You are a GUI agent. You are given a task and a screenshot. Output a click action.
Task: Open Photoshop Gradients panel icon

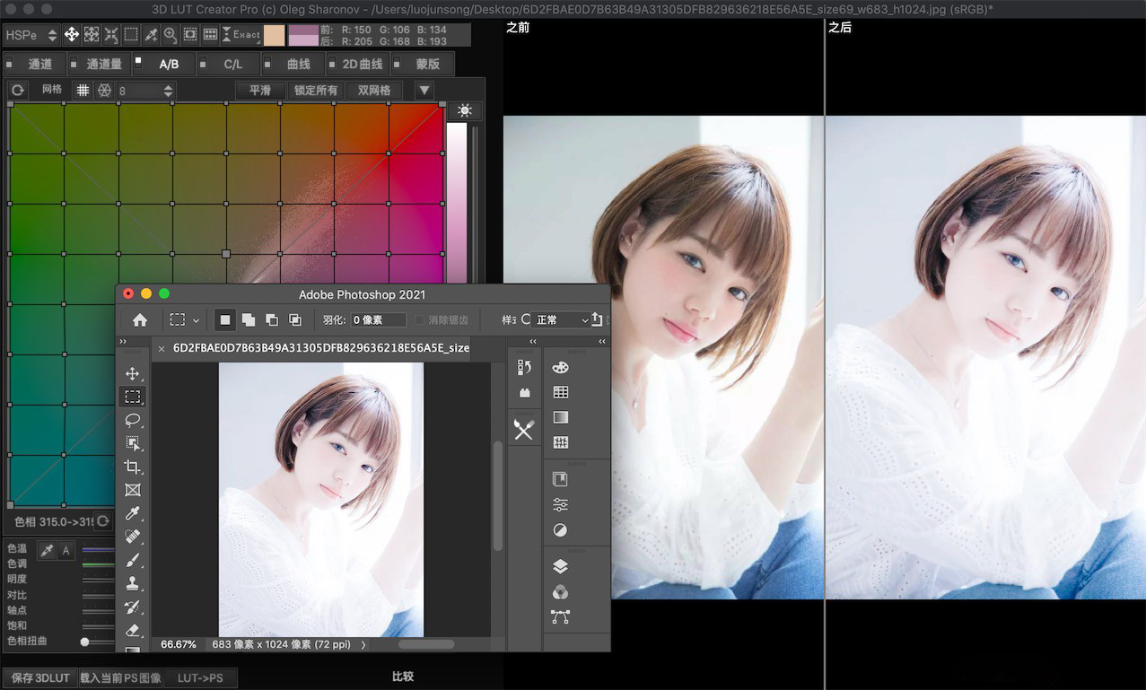pyautogui.click(x=560, y=417)
